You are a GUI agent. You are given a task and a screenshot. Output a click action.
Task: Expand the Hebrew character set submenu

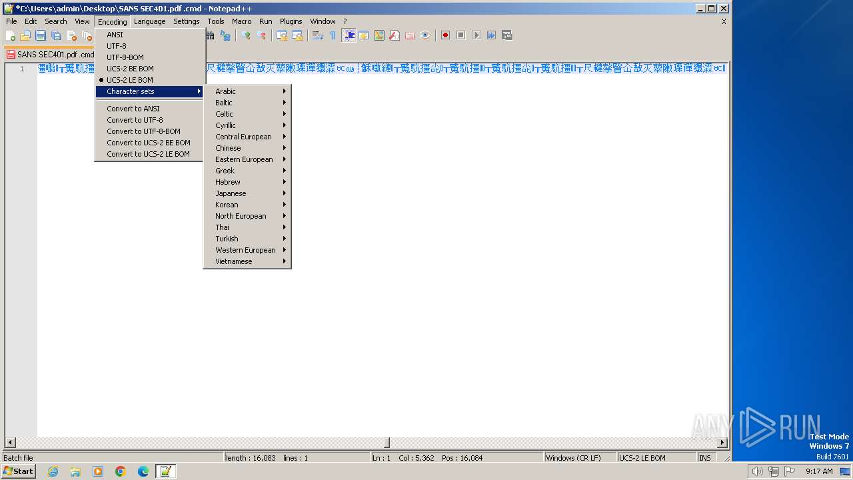[247, 182]
